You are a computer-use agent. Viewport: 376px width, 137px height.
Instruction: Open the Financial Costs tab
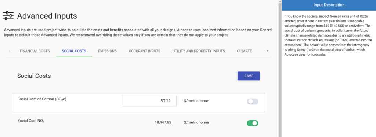pos(35,51)
